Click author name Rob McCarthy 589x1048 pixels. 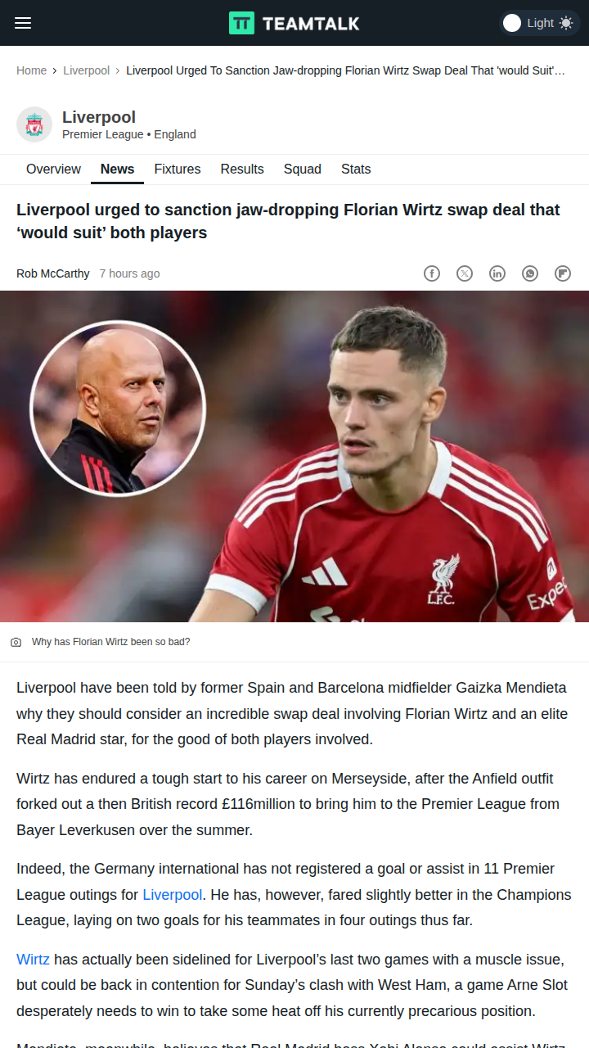click(x=53, y=273)
